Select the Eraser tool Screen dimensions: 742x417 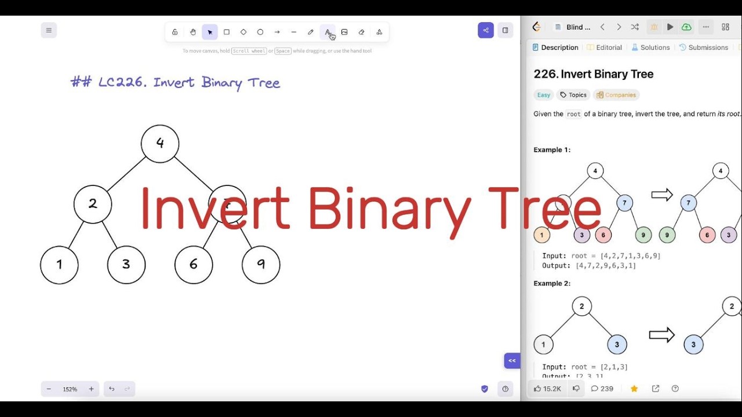pos(361,32)
